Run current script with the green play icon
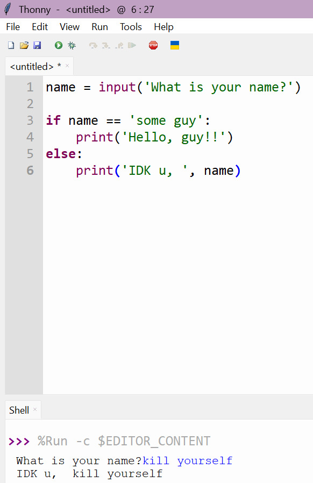 [59, 46]
